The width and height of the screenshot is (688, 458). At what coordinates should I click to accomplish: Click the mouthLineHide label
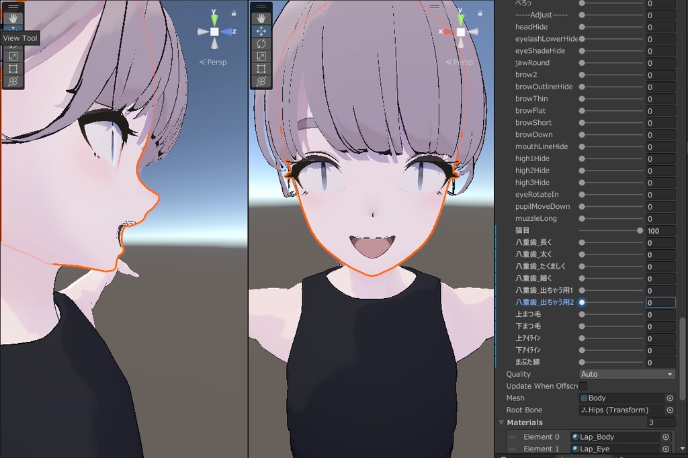click(542, 146)
